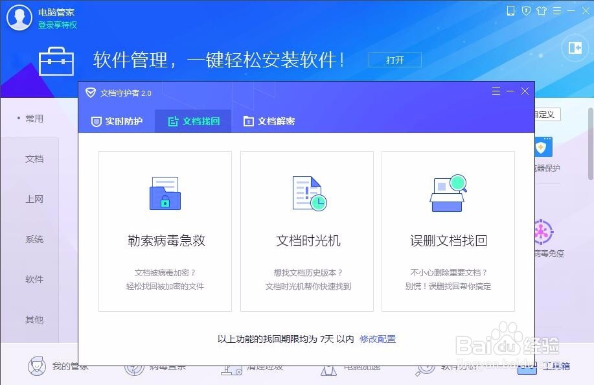The height and width of the screenshot is (385, 594).
Task: Click the main window vertical scrollbar
Action: pos(591,144)
